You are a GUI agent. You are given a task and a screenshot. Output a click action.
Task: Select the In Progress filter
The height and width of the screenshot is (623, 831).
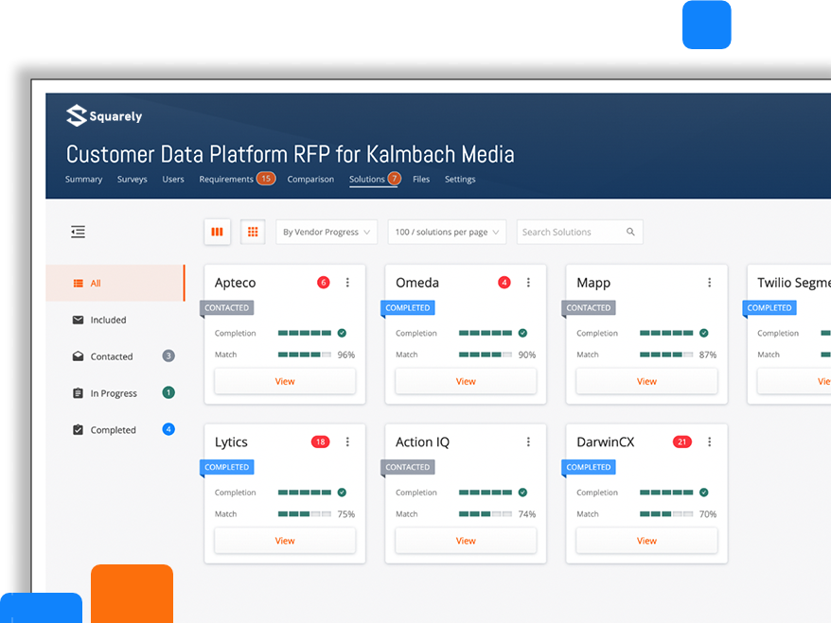pyautogui.click(x=115, y=393)
